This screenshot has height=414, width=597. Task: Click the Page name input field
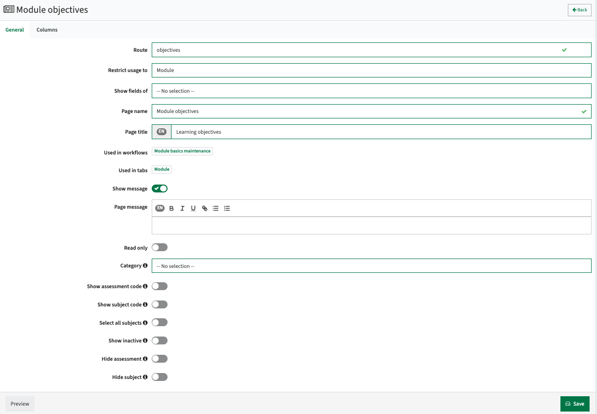tap(371, 111)
